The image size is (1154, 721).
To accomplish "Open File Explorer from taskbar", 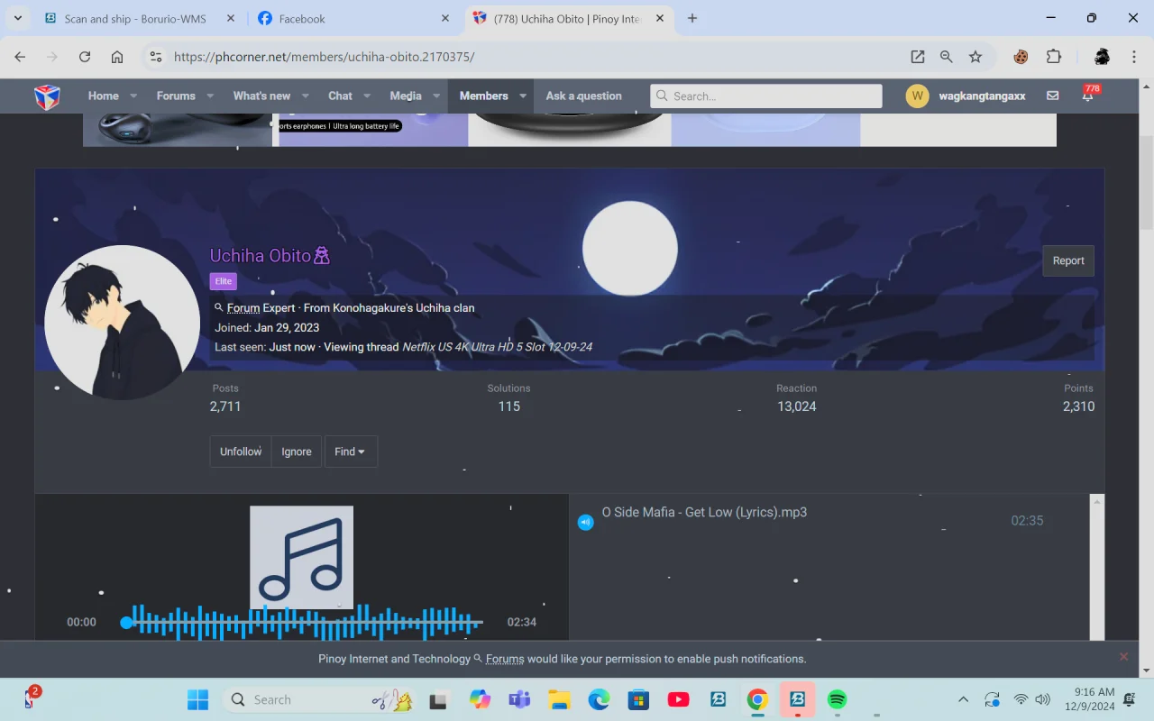I will pyautogui.click(x=559, y=699).
